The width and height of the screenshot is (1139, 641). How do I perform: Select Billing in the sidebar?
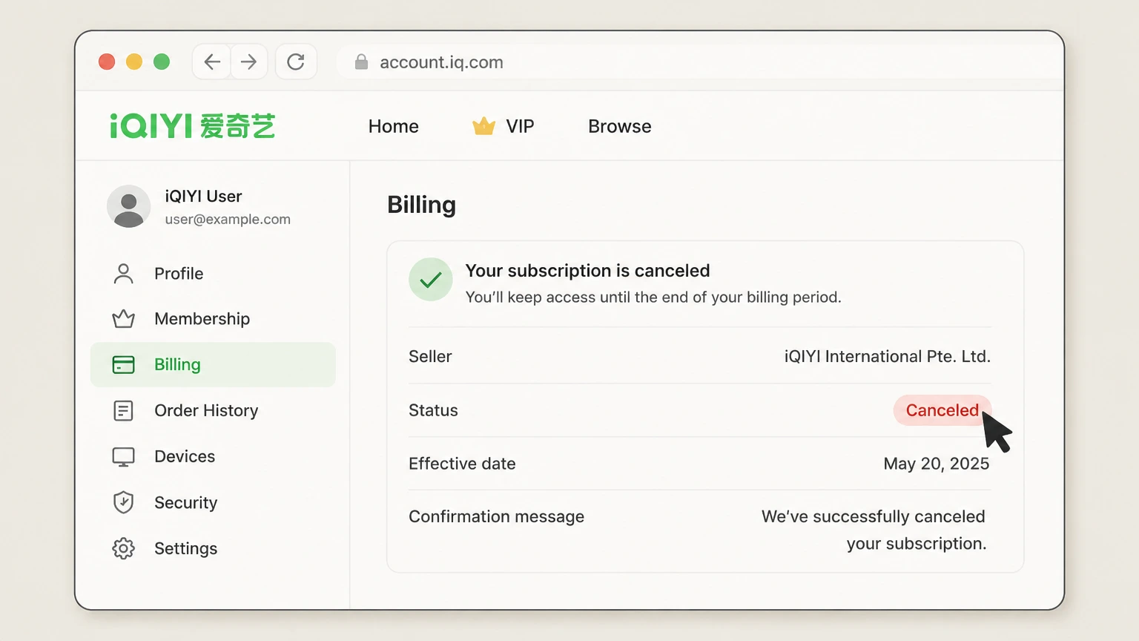pos(213,364)
